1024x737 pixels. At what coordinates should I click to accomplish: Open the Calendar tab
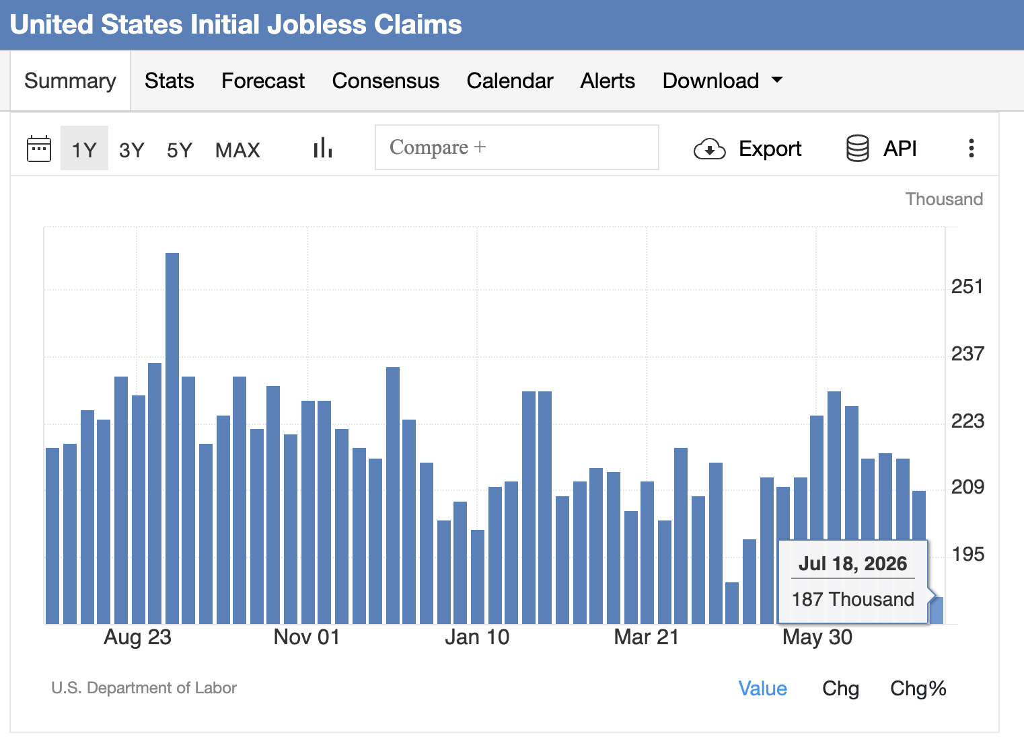[510, 81]
